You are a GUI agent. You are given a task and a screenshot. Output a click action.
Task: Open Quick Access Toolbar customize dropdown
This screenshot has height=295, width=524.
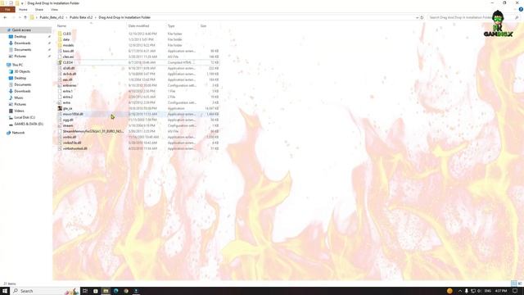[22, 3]
